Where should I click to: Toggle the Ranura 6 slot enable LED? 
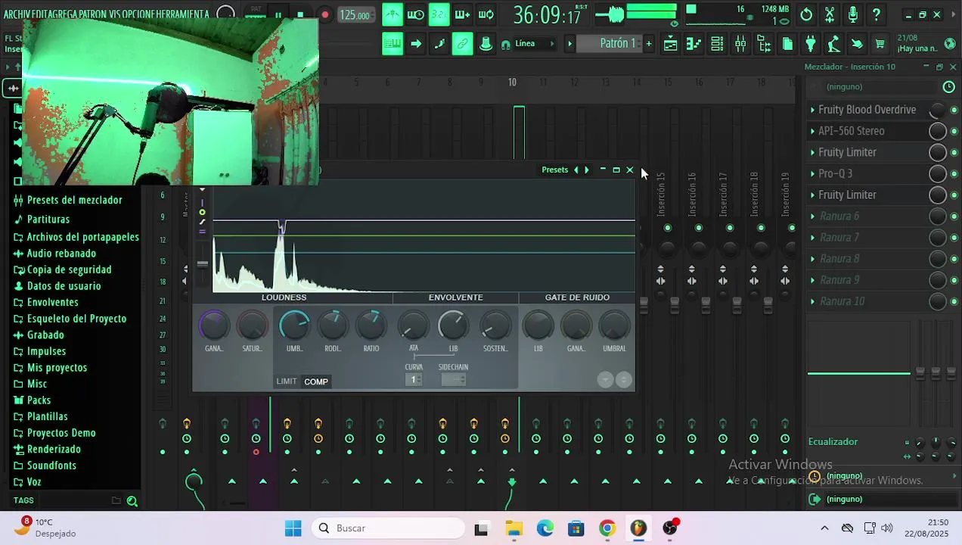click(x=954, y=216)
